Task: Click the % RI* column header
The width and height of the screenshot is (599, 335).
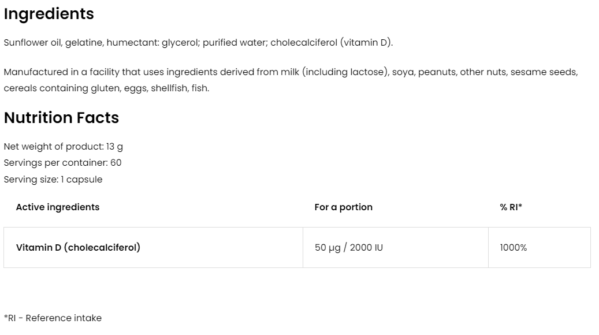Action: tap(511, 207)
